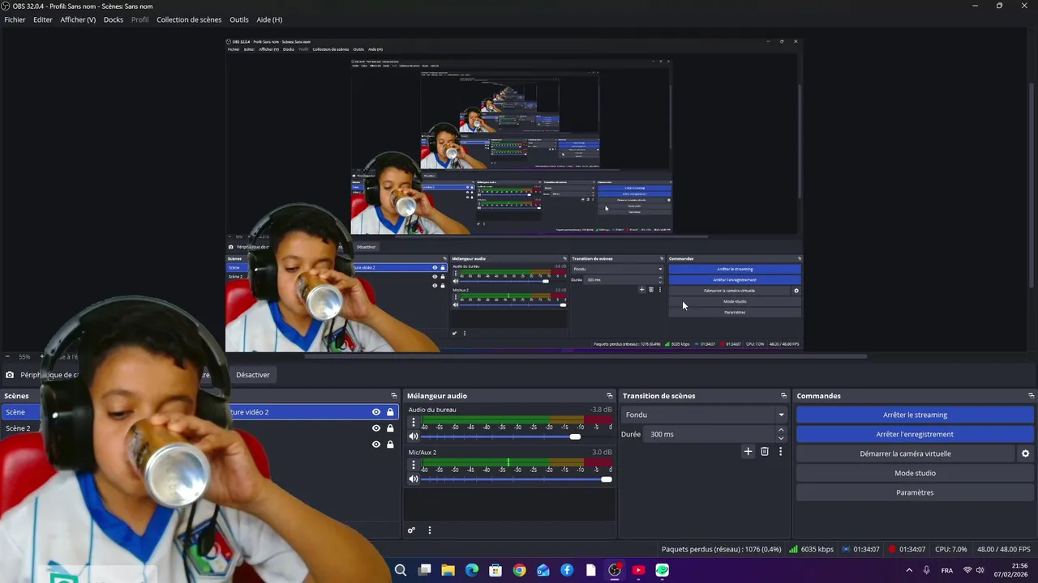
Task: Hide the Capture vidéo 2 source
Action: click(x=376, y=412)
